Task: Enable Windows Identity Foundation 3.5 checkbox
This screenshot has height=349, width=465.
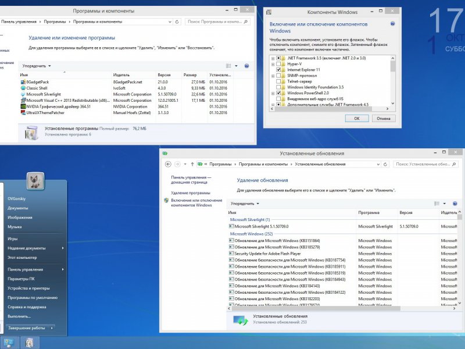Action: tap(278, 87)
